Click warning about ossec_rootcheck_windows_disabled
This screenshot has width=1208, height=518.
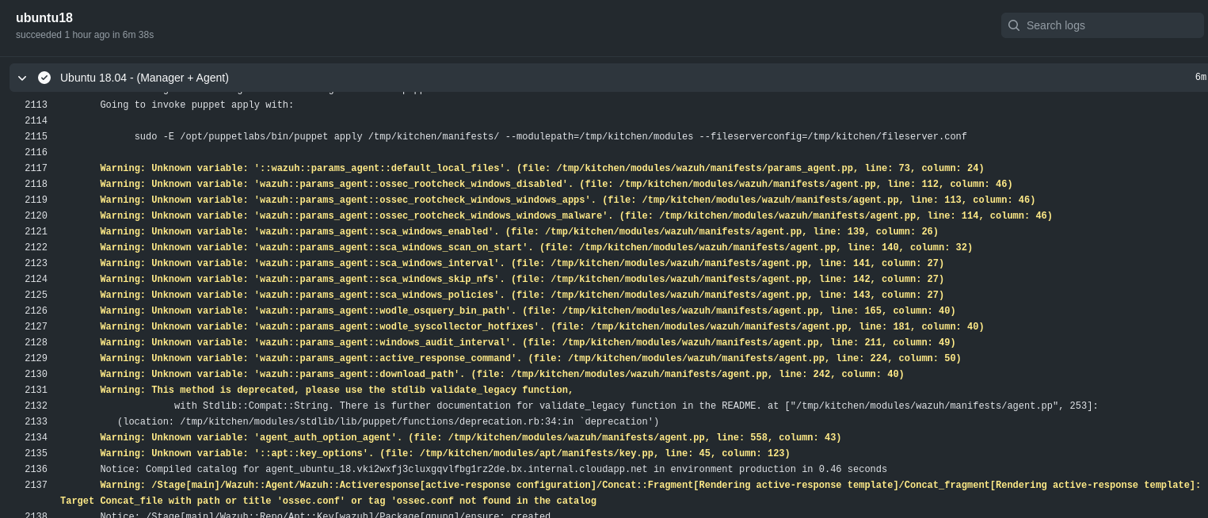pos(556,185)
